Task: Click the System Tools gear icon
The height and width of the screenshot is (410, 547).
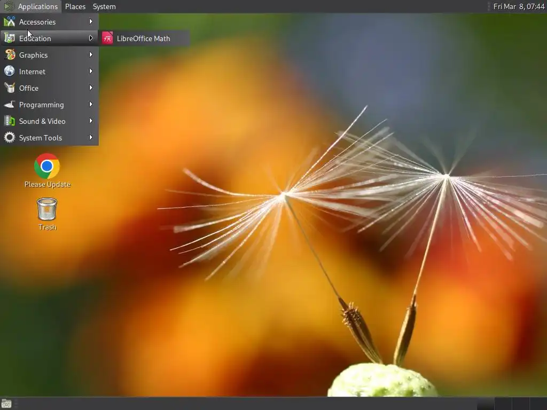Action: coord(10,137)
